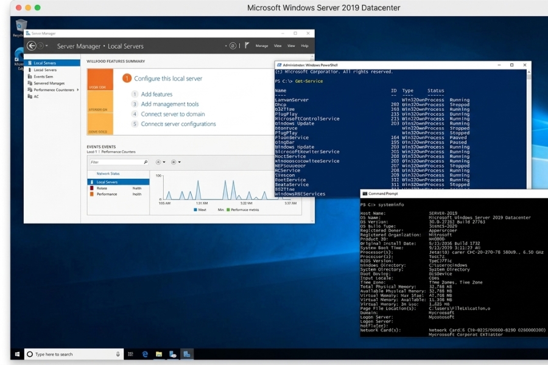Click the Network Status heading
This screenshot has width=548, height=365.
point(108,173)
